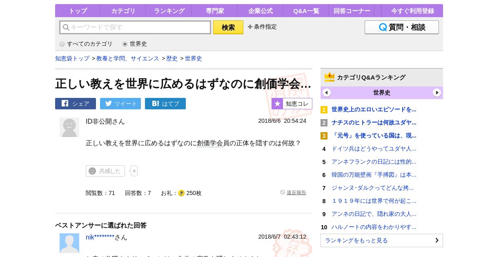The height and width of the screenshot is (257, 490).
Task: Click the 共感した count bubble
Action: (134, 171)
